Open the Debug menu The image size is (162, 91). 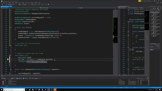[16, 3]
